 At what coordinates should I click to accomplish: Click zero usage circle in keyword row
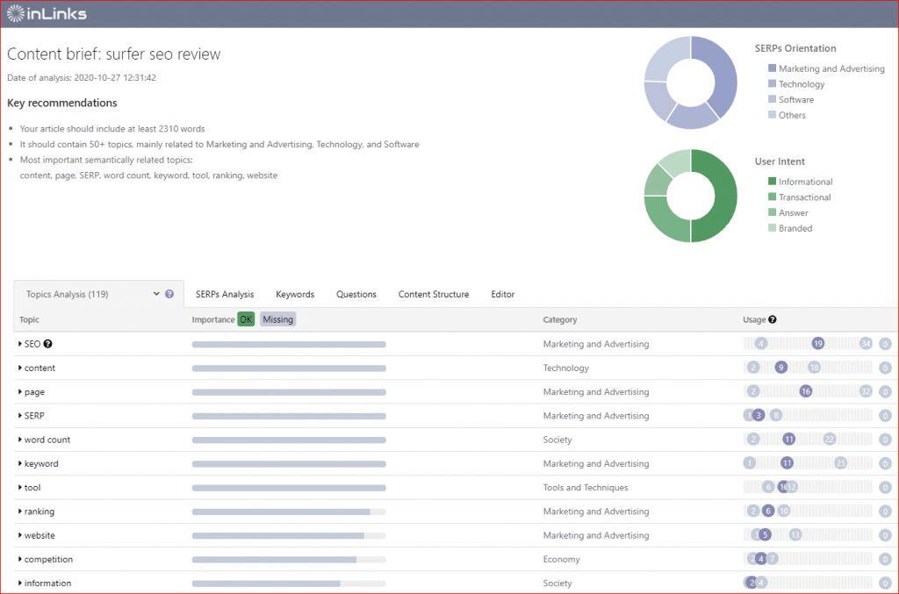(885, 463)
